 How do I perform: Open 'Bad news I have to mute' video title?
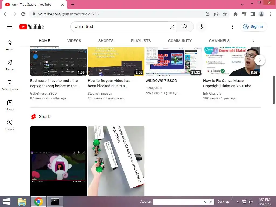click(x=54, y=83)
